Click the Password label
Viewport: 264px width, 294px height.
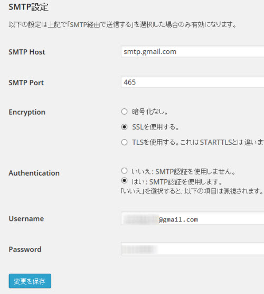coord(25,250)
